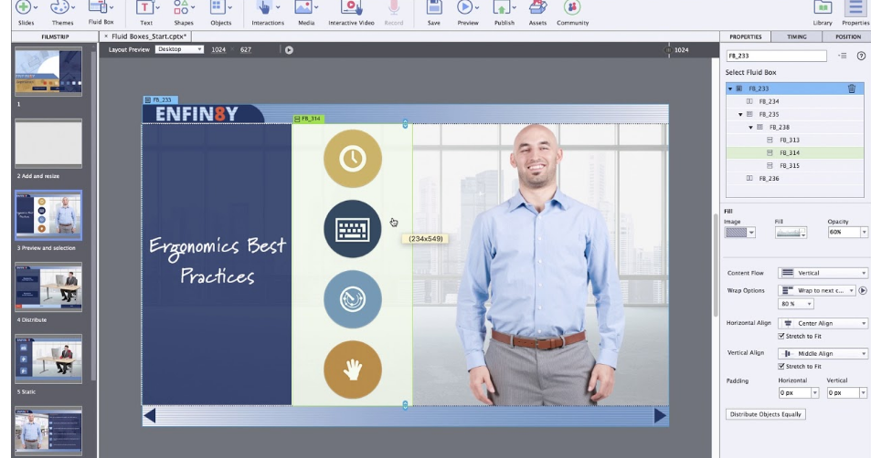Select '2 Add and resize' slide thumbnail
Image resolution: width=871 pixels, height=458 pixels.
48,143
